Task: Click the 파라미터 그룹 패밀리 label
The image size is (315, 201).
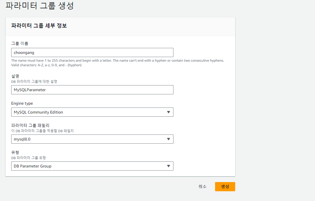Action: (x=30, y=125)
